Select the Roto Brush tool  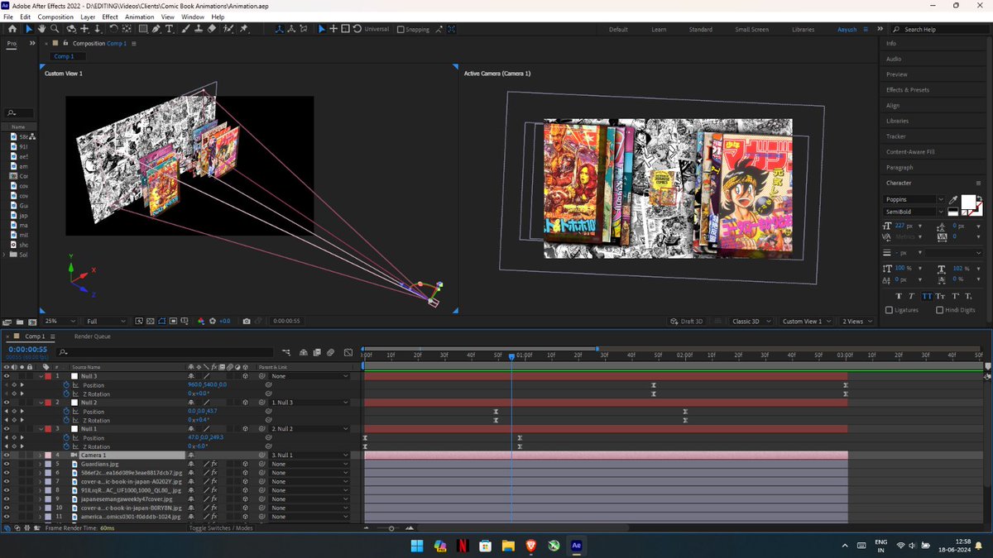(229, 29)
